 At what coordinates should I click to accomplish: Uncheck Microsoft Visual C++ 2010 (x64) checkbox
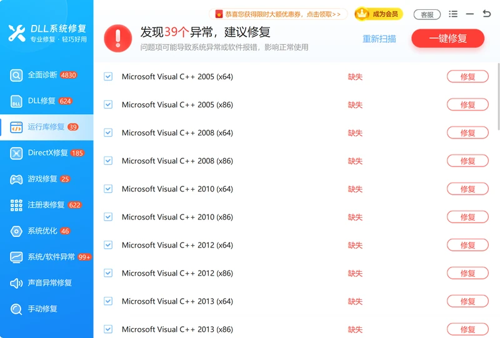coord(108,189)
